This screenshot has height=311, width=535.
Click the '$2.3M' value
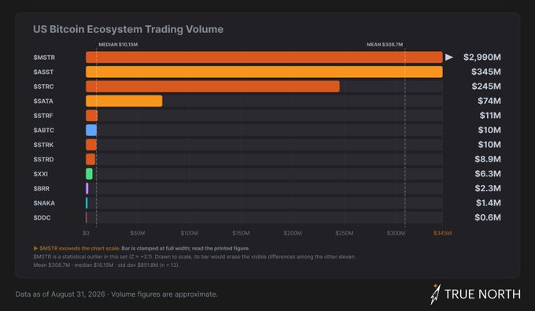point(488,188)
